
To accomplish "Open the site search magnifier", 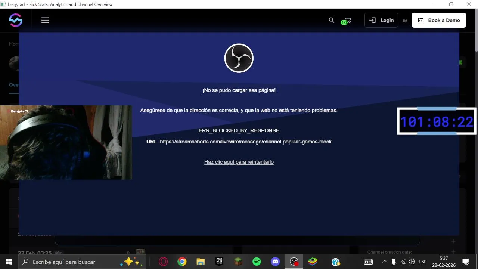I will click(x=331, y=20).
